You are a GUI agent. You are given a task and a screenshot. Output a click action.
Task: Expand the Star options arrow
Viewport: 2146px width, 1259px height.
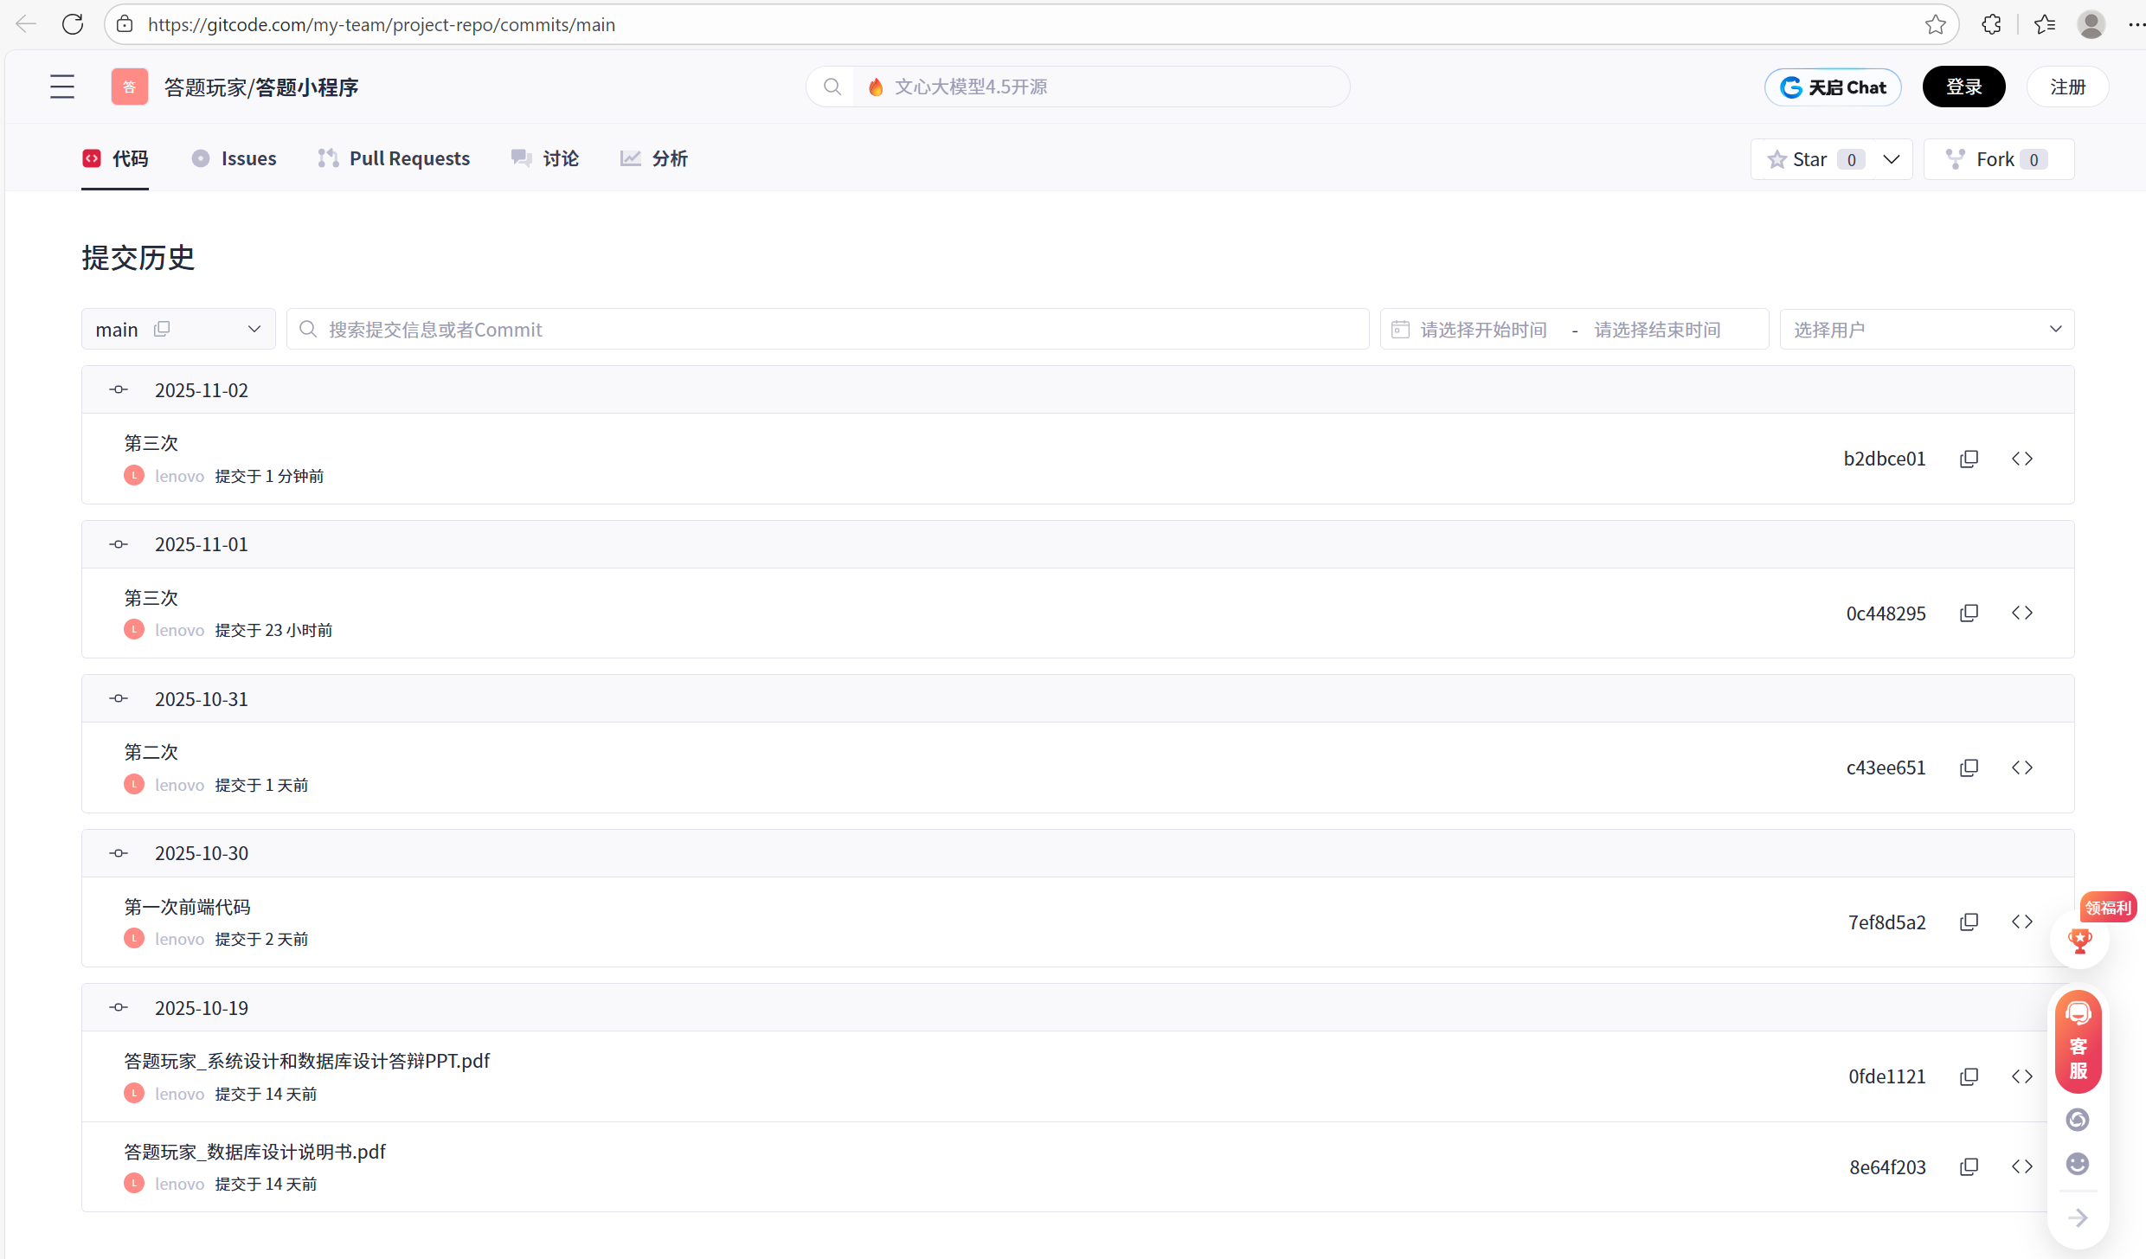(1892, 159)
